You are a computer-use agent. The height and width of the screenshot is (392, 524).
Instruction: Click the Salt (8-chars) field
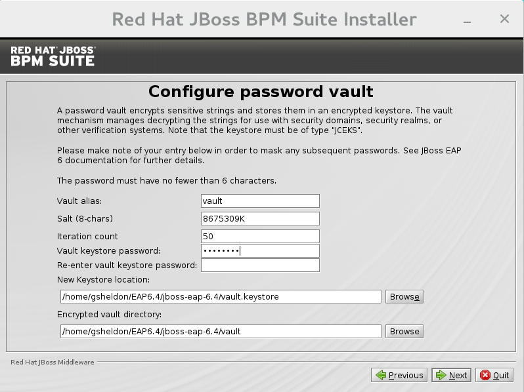(260, 218)
